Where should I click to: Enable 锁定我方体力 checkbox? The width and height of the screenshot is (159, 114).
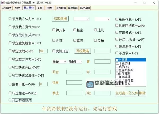point(10,19)
